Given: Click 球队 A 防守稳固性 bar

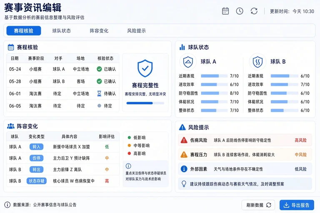Looking at the screenshot, I should coord(214,93).
